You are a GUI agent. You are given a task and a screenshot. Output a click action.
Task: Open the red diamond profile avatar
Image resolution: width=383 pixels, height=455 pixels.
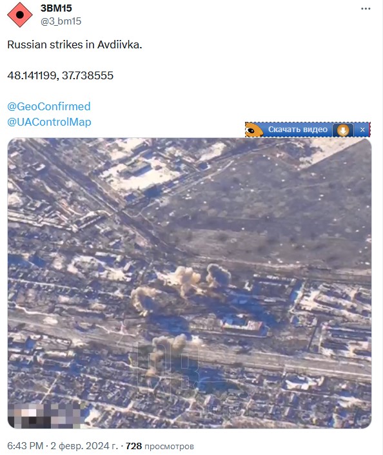(20, 15)
